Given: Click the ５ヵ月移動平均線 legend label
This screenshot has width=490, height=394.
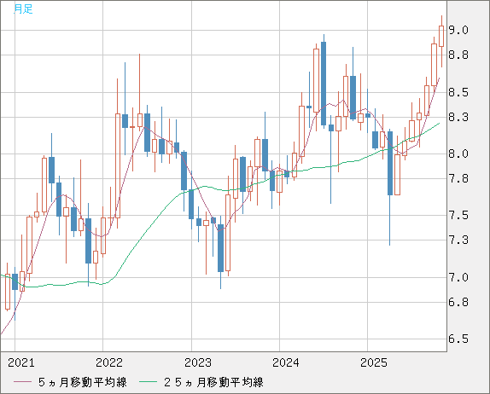Looking at the screenshot, I should (83, 382).
